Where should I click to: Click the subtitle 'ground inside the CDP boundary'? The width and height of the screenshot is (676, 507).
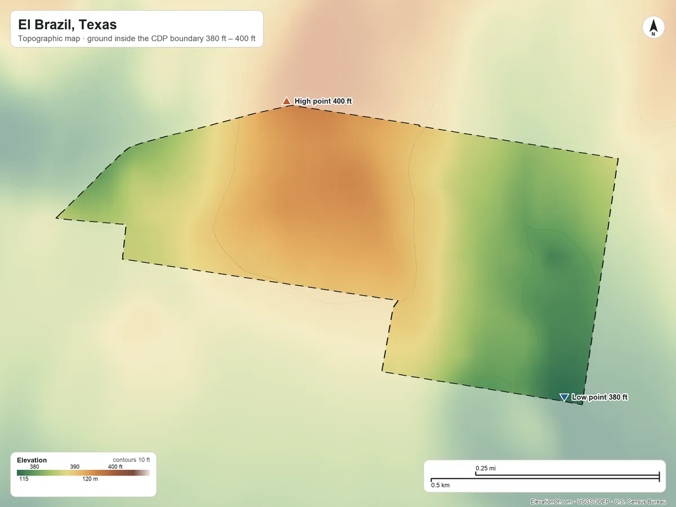pos(145,39)
